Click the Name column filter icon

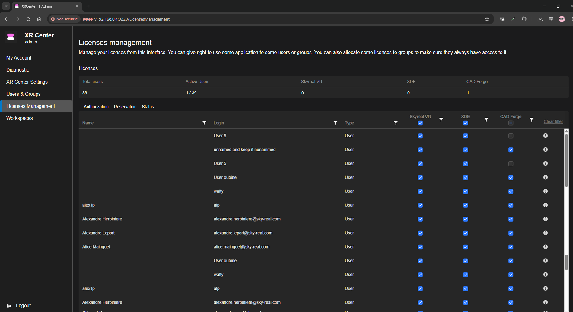[204, 123]
